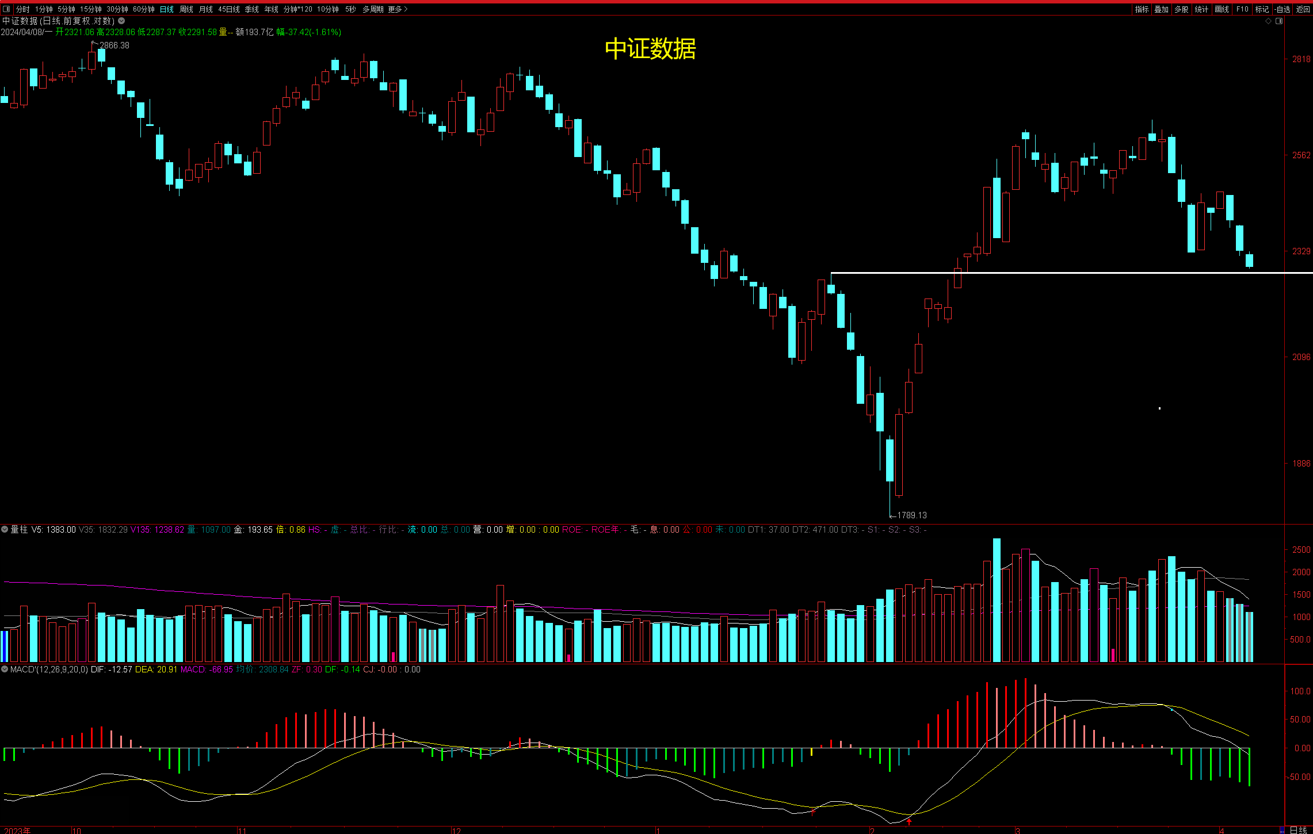Select the 分时 intraday view

(x=22, y=9)
